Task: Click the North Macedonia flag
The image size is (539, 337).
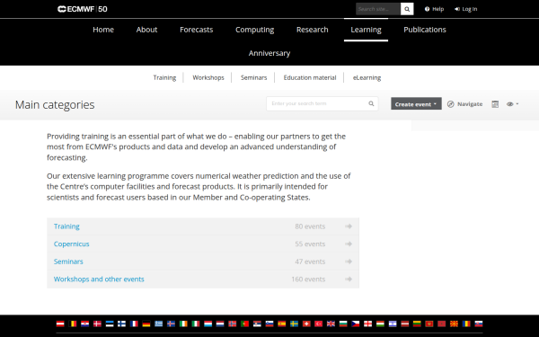Action: click(454, 324)
